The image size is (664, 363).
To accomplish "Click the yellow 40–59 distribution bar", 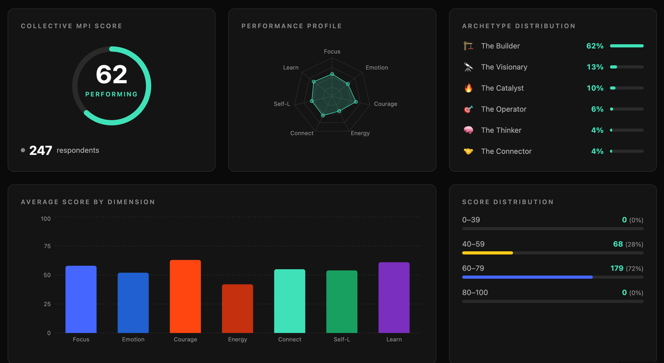I will tap(487, 253).
